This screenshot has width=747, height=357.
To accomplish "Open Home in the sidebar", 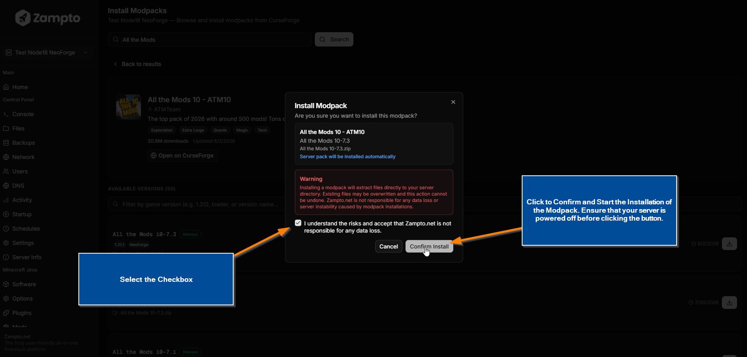I will 20,87.
